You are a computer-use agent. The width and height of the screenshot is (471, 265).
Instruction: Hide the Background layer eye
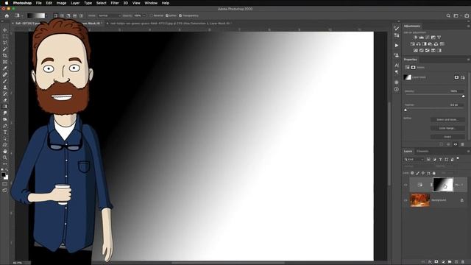point(406,200)
